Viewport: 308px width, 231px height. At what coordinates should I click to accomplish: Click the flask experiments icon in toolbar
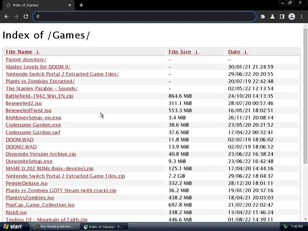point(273,17)
